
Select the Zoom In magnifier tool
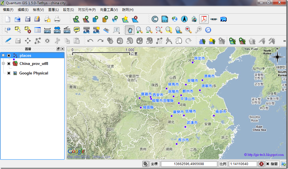140,30
